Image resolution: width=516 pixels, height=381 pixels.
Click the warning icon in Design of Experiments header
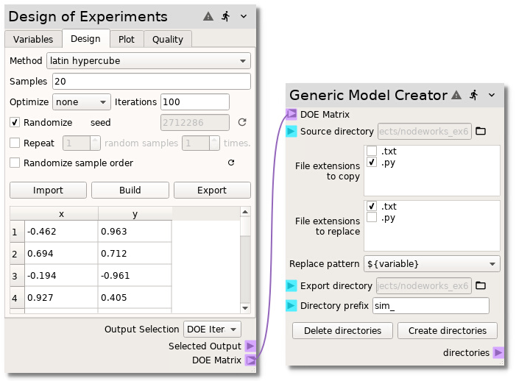click(x=209, y=16)
